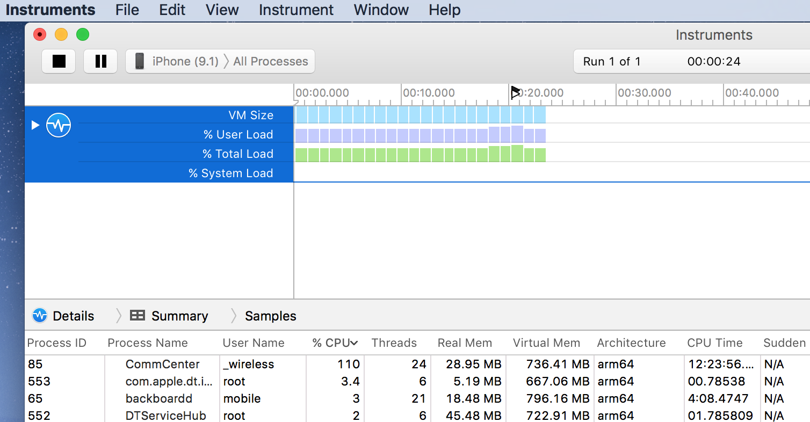Click the Process Name column header
810x422 pixels.
point(148,343)
